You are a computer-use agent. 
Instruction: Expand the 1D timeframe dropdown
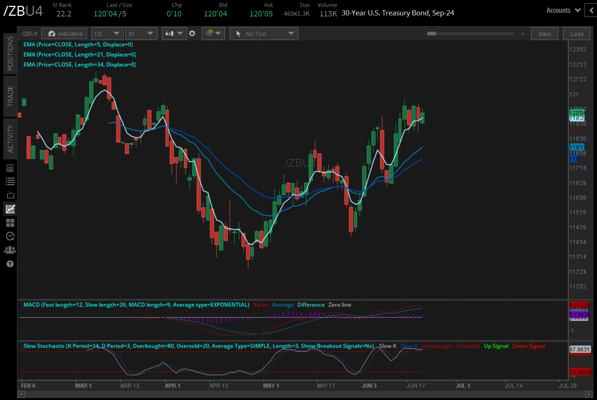[x=107, y=33]
